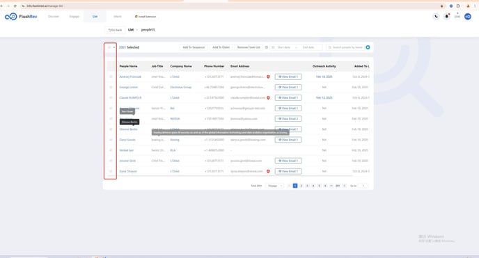479x258 pixels.
Task: Toggle checkbox for Andrzej row
Action: (111, 77)
